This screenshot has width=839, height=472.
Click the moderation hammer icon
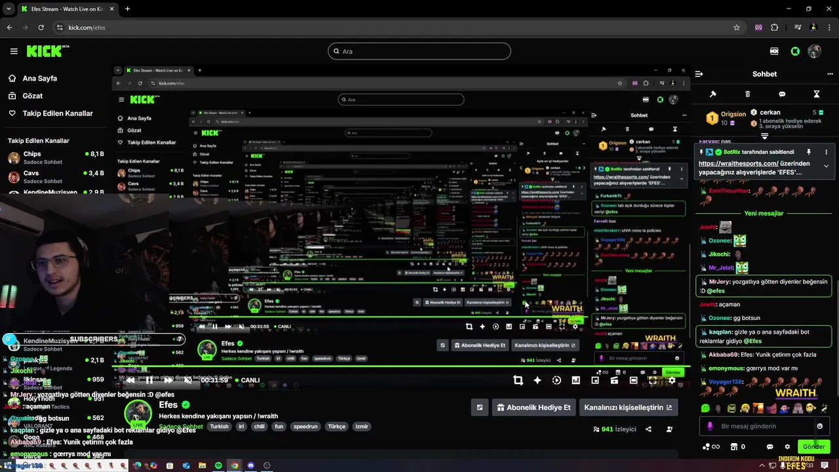(713, 94)
